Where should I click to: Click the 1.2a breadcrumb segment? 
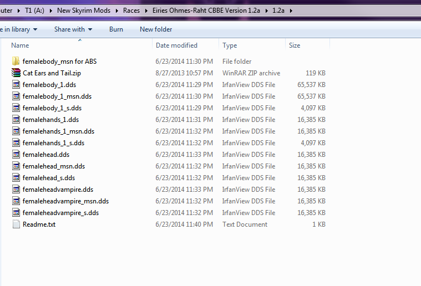tap(278, 11)
